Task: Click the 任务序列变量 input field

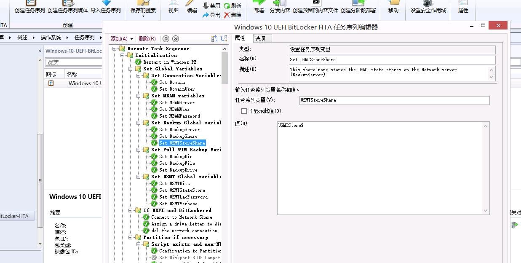Action: coord(395,100)
